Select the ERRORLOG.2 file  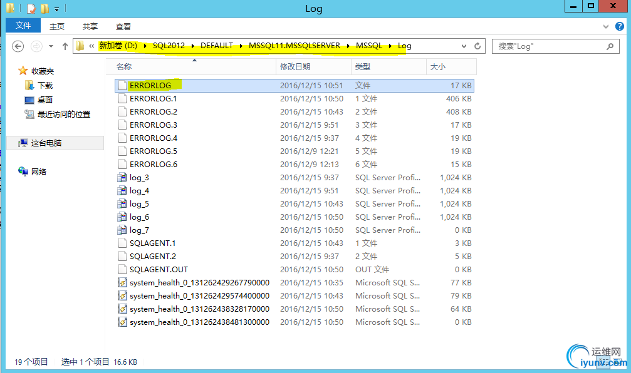click(x=294, y=112)
